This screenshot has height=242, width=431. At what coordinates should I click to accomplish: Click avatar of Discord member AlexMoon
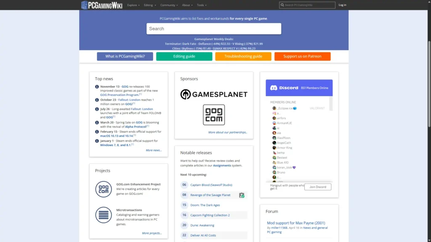[x=274, y=138]
